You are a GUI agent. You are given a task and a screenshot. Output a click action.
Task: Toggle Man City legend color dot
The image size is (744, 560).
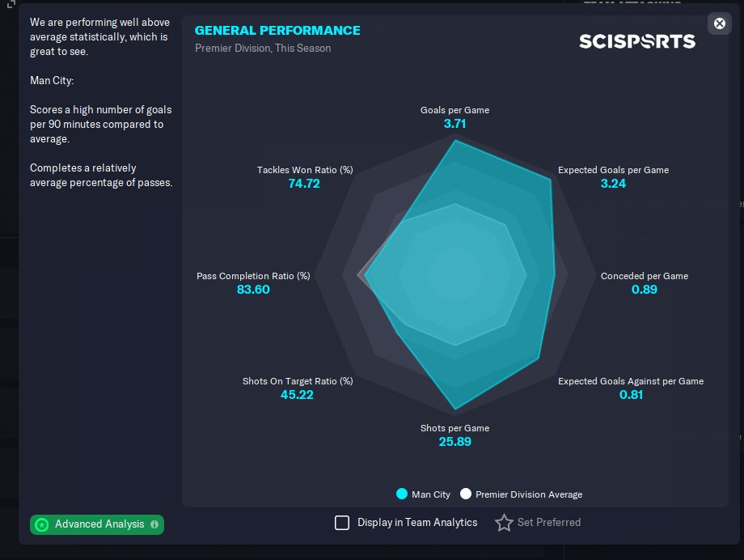[402, 494]
